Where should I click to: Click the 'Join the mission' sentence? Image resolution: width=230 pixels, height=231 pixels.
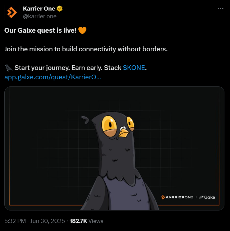[x=86, y=49]
